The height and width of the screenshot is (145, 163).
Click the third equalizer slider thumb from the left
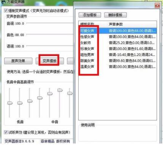30,101
